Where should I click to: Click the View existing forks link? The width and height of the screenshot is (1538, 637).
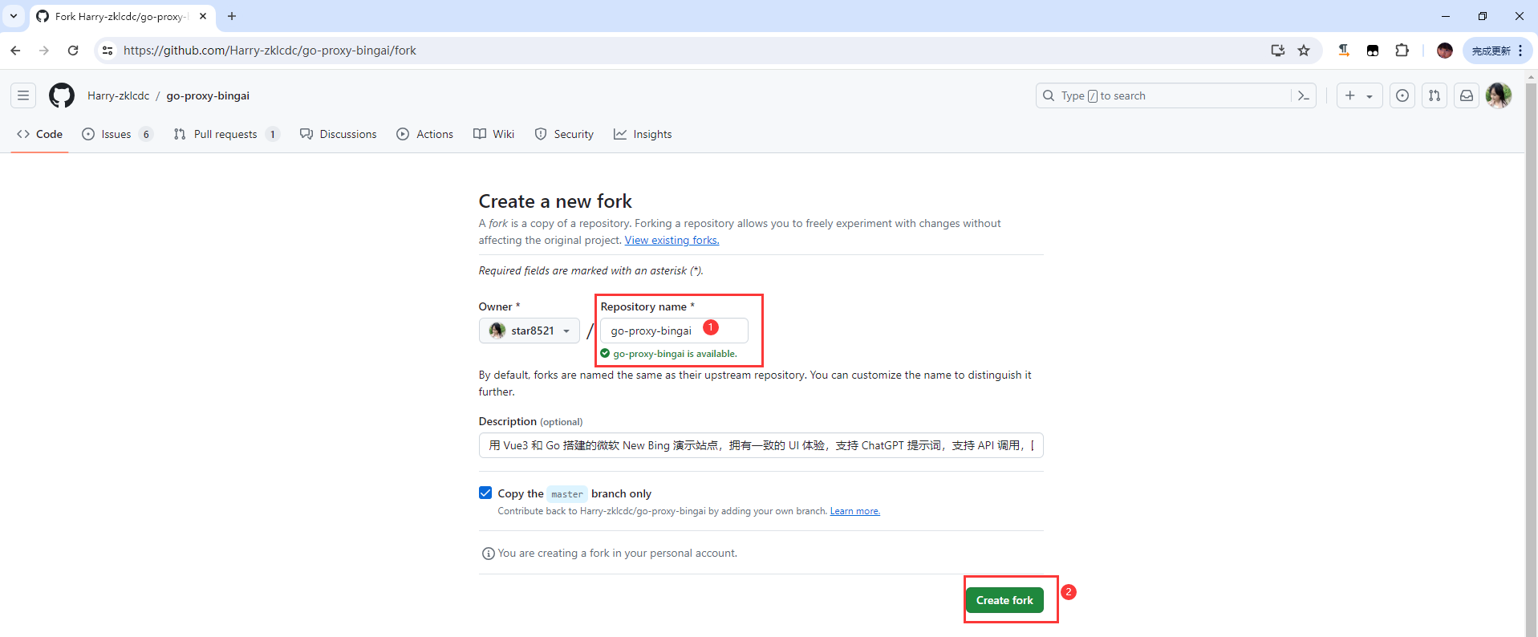[672, 240]
